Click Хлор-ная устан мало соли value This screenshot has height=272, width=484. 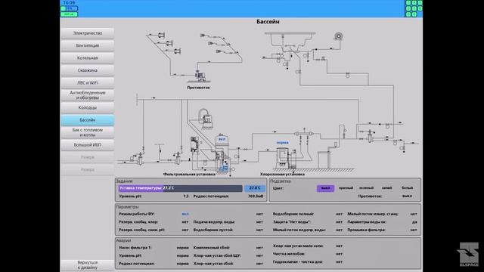point(339,246)
